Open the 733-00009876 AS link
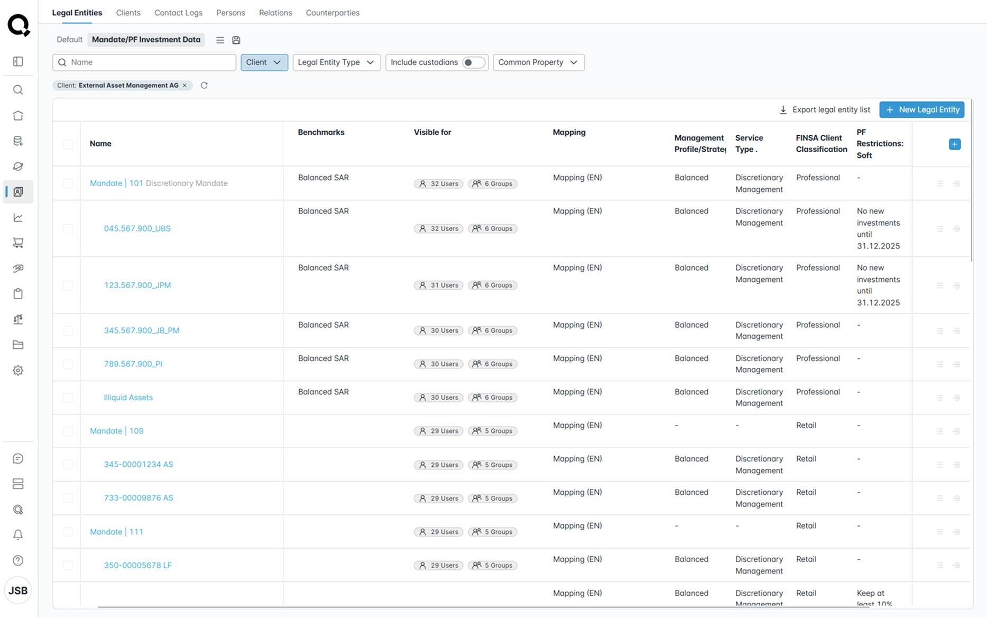This screenshot has height=618, width=987. point(139,498)
